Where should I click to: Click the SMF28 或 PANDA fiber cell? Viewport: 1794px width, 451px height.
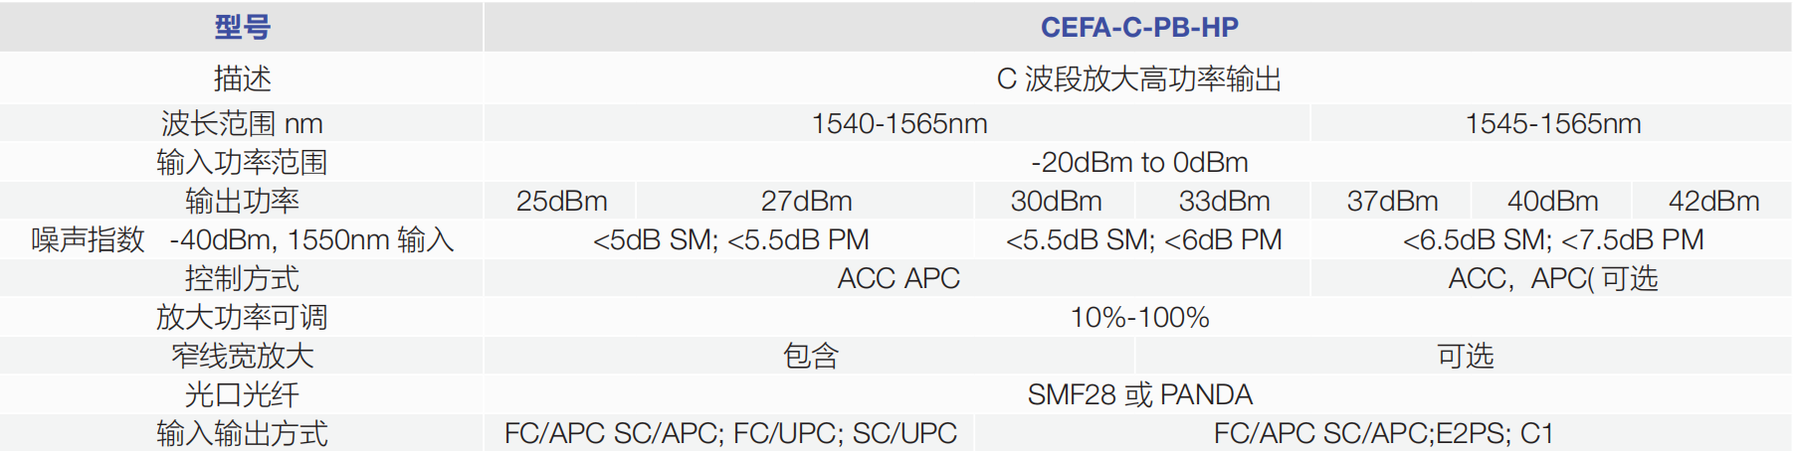(x=1138, y=394)
